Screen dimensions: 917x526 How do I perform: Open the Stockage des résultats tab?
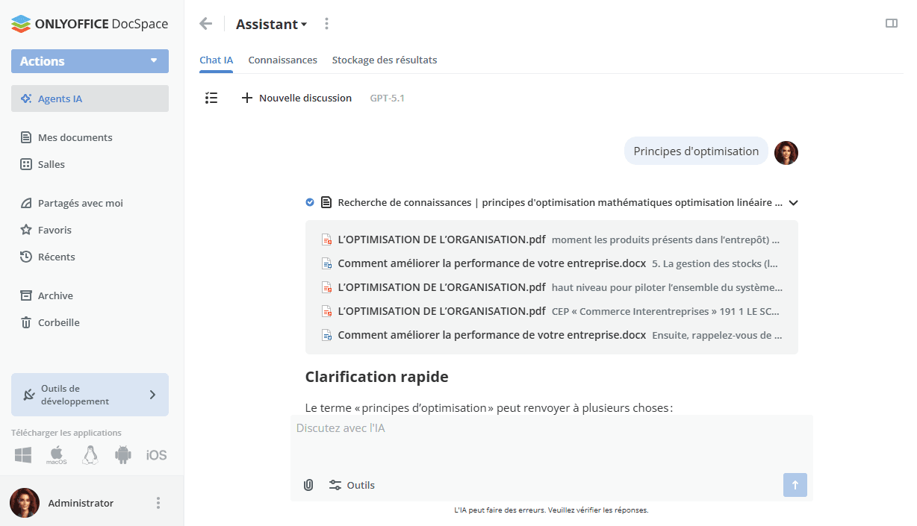(385, 60)
